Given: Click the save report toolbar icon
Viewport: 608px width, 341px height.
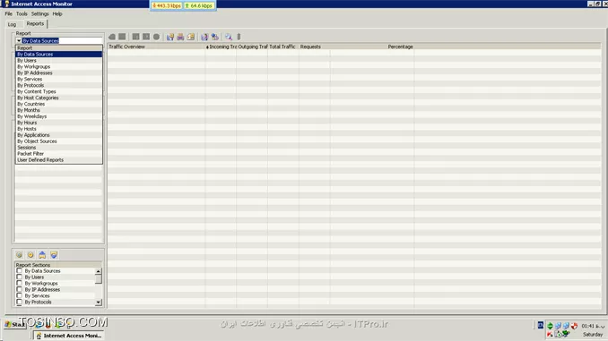Looking at the screenshot, I should pyautogui.click(x=169, y=37).
